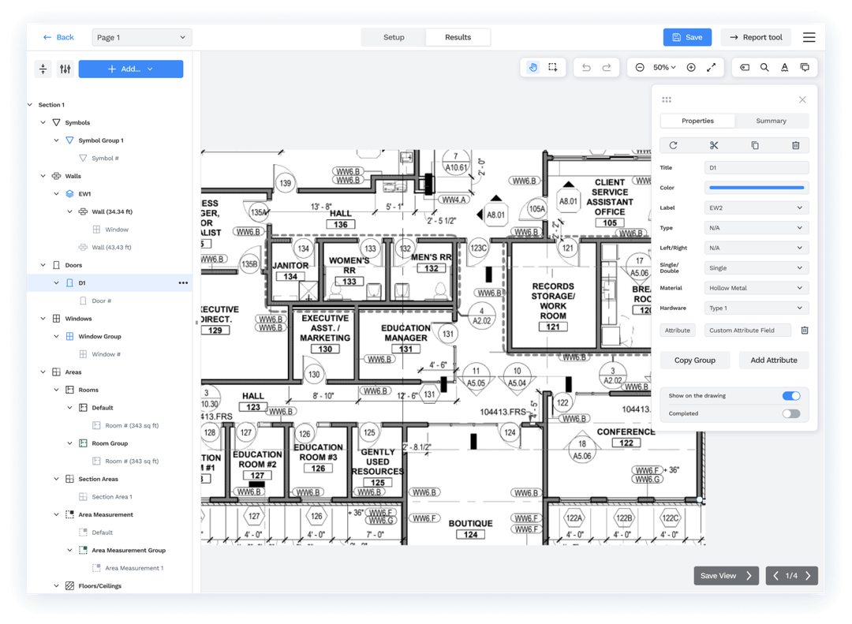Click the zoom in plus icon
852x624 pixels.
point(691,68)
